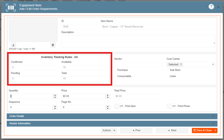Screen dimensions: 224x140
Task: Open the Save & Close dropdown arrow
Action: 215,131
